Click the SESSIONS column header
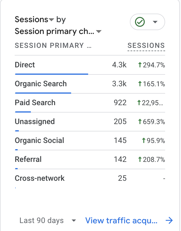 pyautogui.click(x=146, y=45)
